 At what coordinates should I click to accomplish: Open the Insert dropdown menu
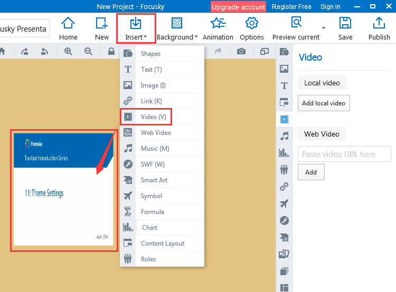tap(136, 28)
